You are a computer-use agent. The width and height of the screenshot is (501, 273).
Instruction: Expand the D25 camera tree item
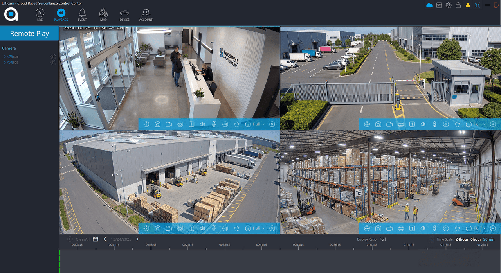pos(4,57)
